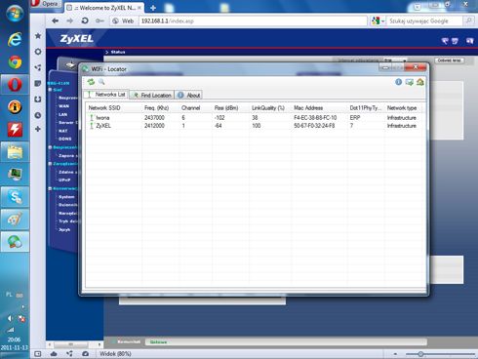Viewport: 478px width, 359px height.
Task: Click the NAT item in ZyXEL menu
Action: [x=62, y=131]
